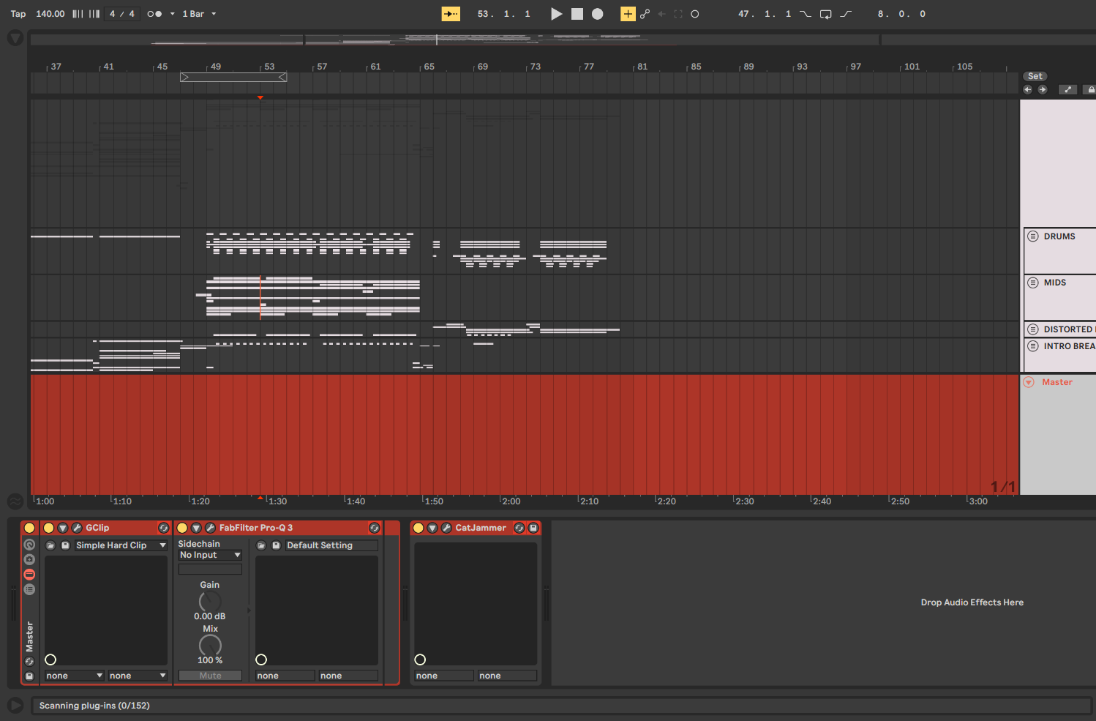Click the GClip hot-swap preset icon
The height and width of the screenshot is (721, 1096).
click(x=163, y=528)
